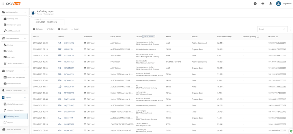The image size is (293, 134).
Task: Open the user avatar profile menu
Action: (x=278, y=4)
